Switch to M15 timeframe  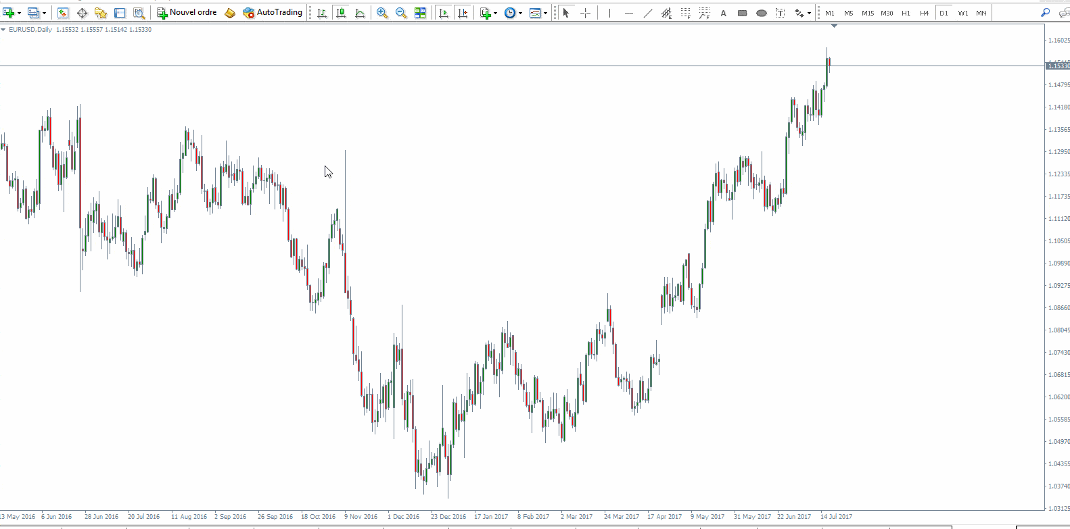point(868,13)
